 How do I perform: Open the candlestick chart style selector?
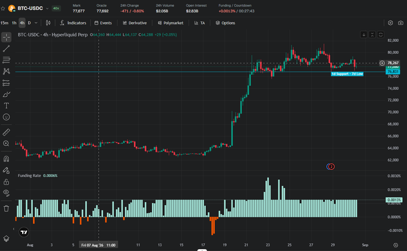point(48,23)
